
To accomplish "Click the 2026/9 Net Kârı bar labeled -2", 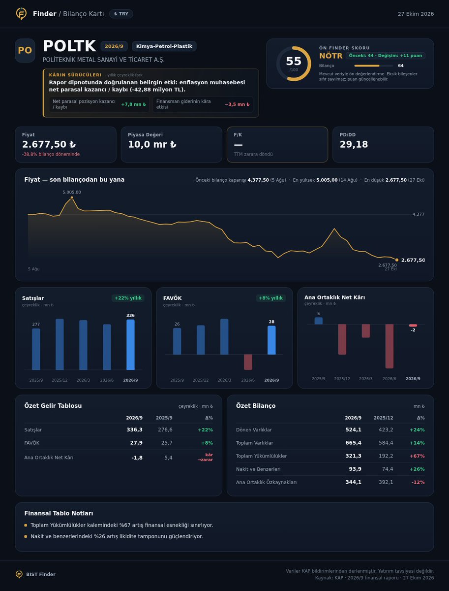I will pos(413,326).
